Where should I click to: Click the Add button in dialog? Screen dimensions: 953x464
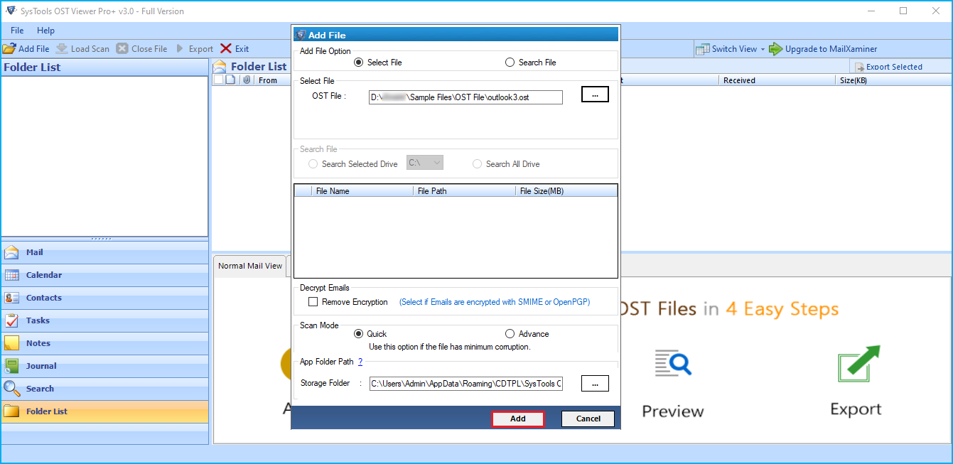pyautogui.click(x=518, y=419)
